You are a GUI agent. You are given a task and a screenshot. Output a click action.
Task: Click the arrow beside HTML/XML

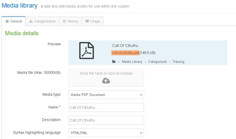tap(141, 133)
